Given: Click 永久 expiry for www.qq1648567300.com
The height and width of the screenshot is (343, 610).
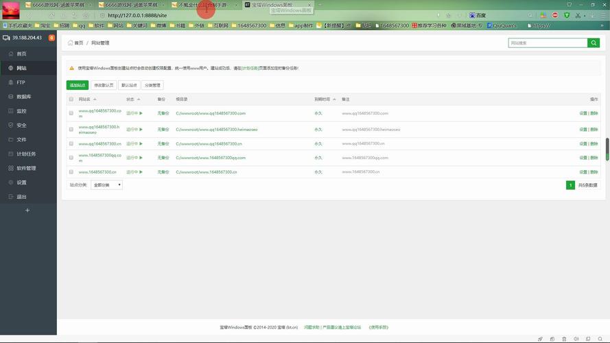Looking at the screenshot, I should [x=318, y=113].
